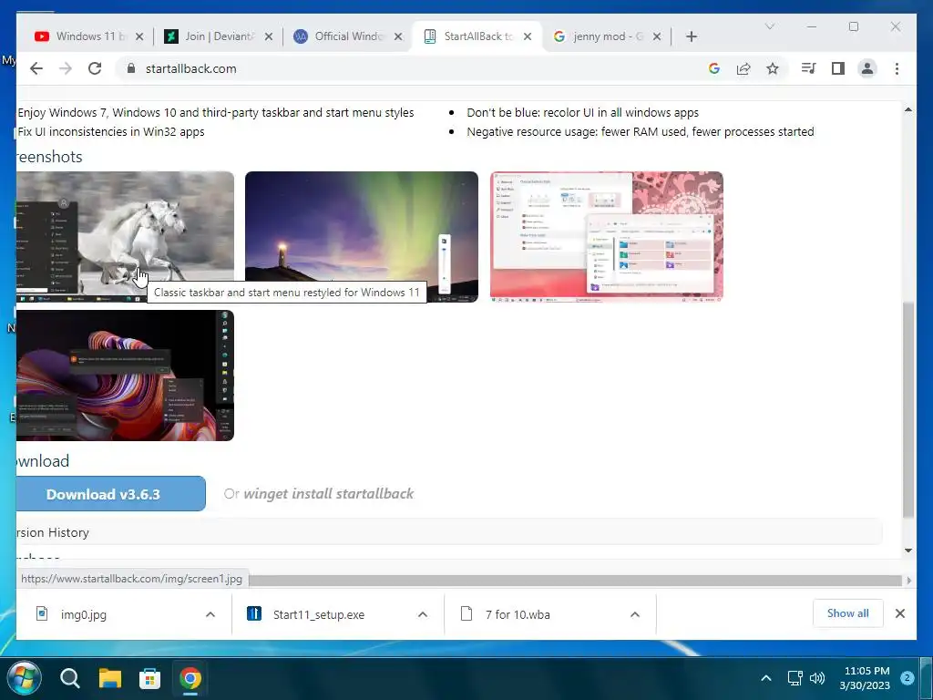933x700 pixels.
Task: Open Chrome's three-dot menu
Action: coord(897,68)
